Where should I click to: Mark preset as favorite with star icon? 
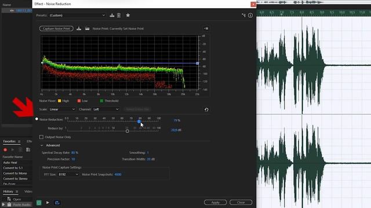[x=128, y=15]
